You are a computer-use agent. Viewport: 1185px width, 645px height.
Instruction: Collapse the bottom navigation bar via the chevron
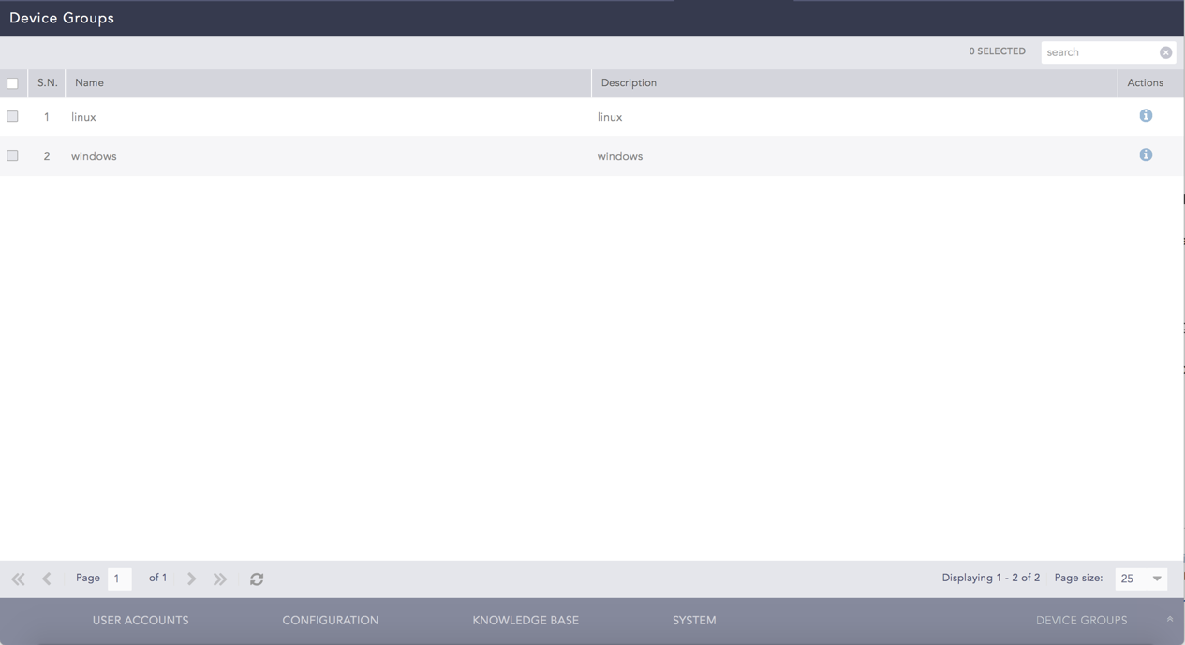[x=1168, y=619]
